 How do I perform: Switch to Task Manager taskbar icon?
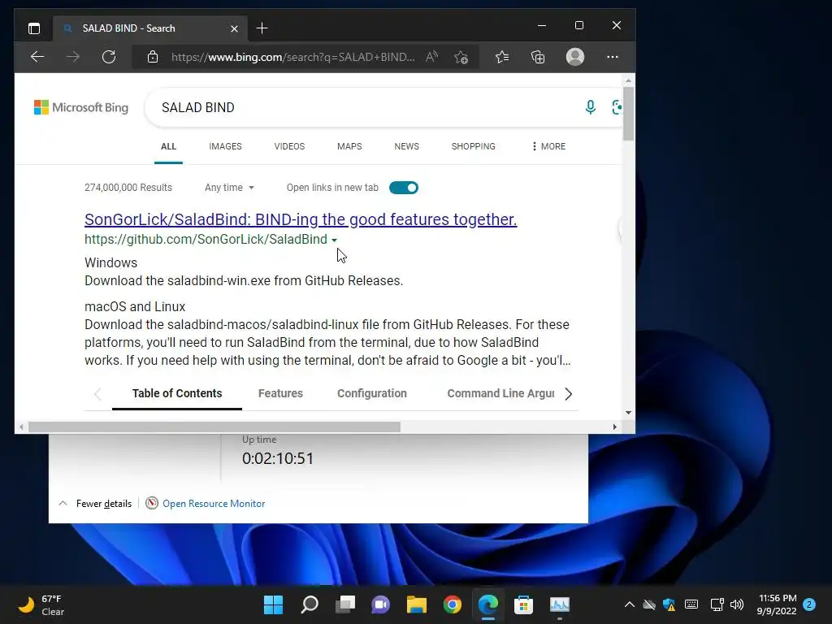pos(559,604)
